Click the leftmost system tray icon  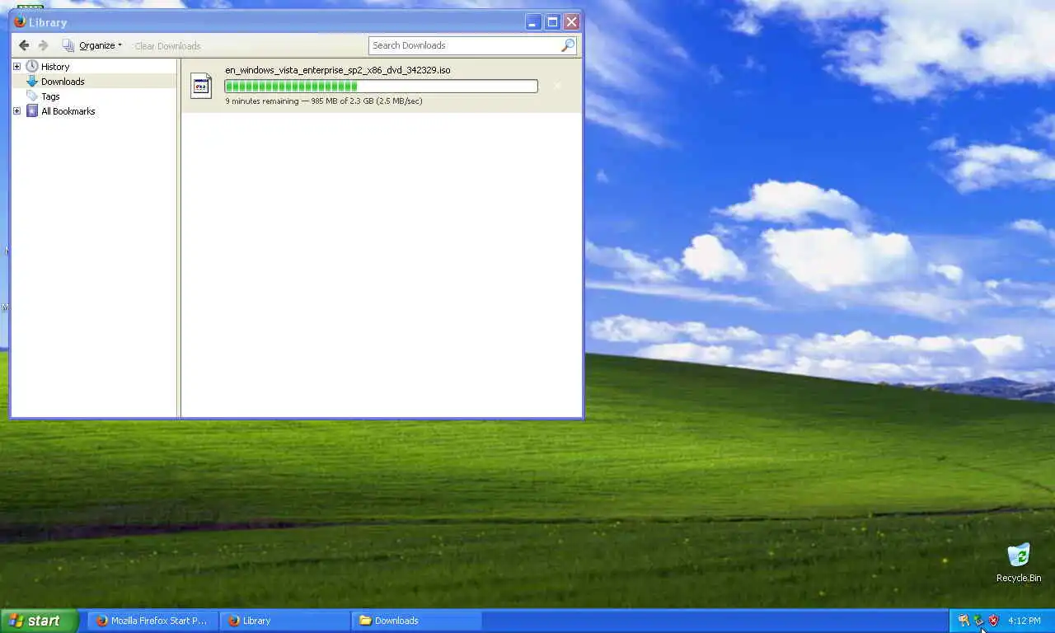click(964, 621)
